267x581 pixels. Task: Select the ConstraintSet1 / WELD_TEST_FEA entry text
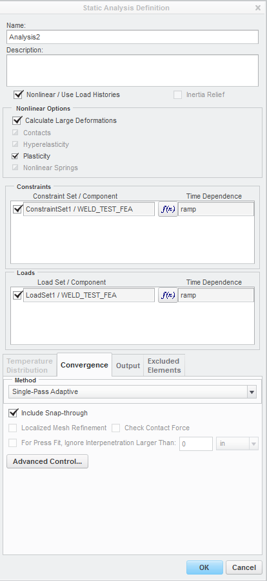pos(89,210)
